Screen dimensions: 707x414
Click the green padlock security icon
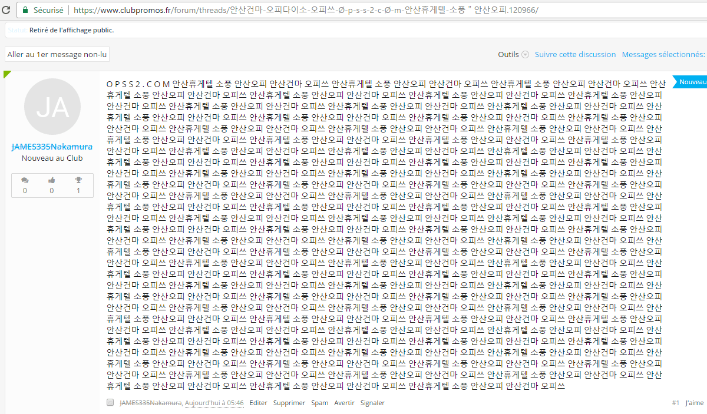pyautogui.click(x=24, y=10)
